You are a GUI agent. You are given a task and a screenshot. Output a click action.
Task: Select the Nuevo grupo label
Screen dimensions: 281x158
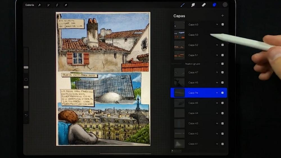tap(193, 64)
